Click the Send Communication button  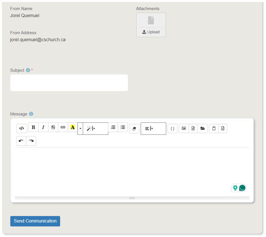point(35,221)
